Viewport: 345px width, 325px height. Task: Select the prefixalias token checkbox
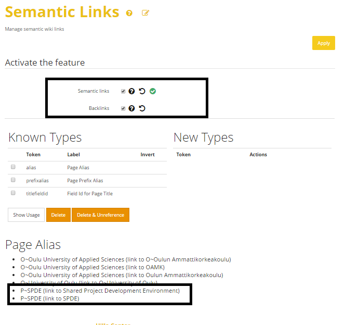pos(13,180)
